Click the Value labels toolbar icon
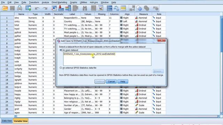This screenshot has width=223, height=125. [x=132, y=8]
